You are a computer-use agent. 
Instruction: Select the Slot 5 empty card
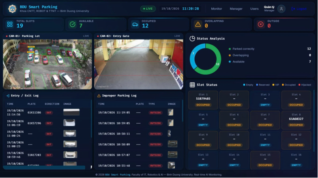(x=203, y=120)
